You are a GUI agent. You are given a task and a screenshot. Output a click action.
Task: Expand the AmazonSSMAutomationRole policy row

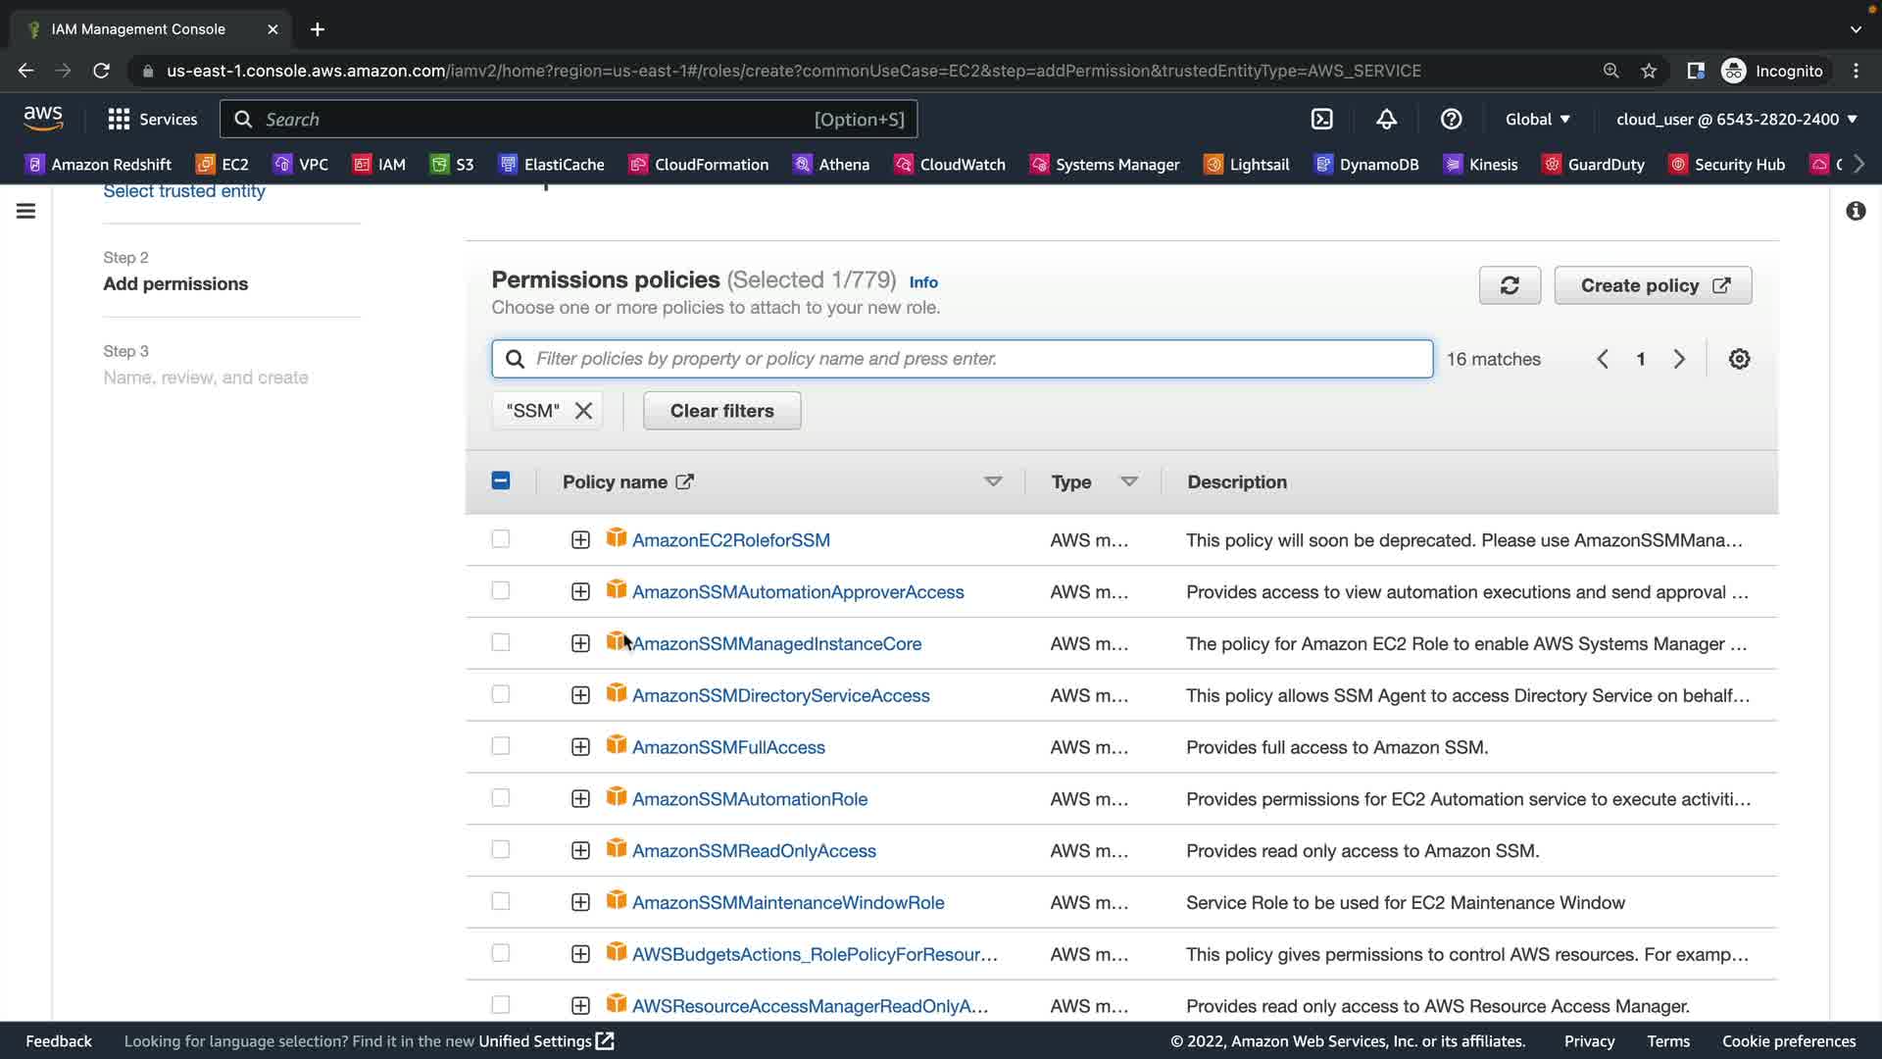tap(580, 799)
